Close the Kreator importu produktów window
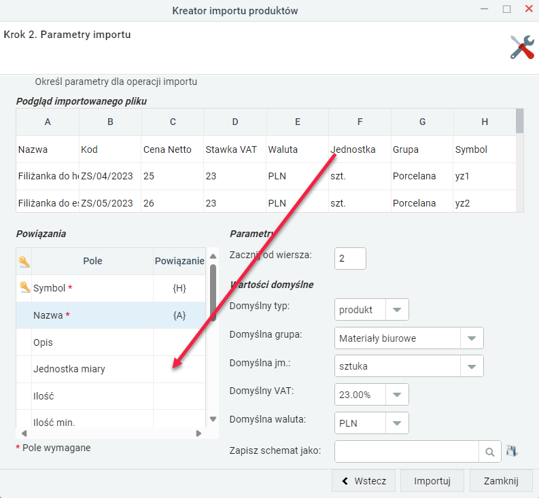The height and width of the screenshot is (498, 539). click(x=529, y=9)
